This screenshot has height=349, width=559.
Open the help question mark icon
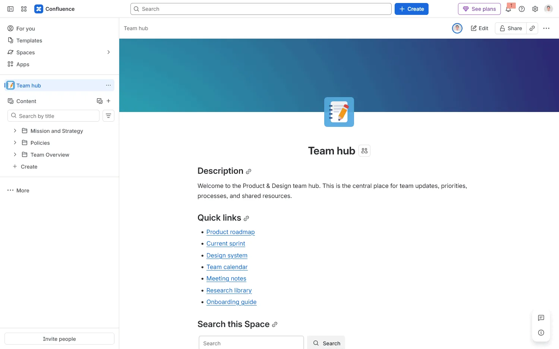click(x=522, y=9)
